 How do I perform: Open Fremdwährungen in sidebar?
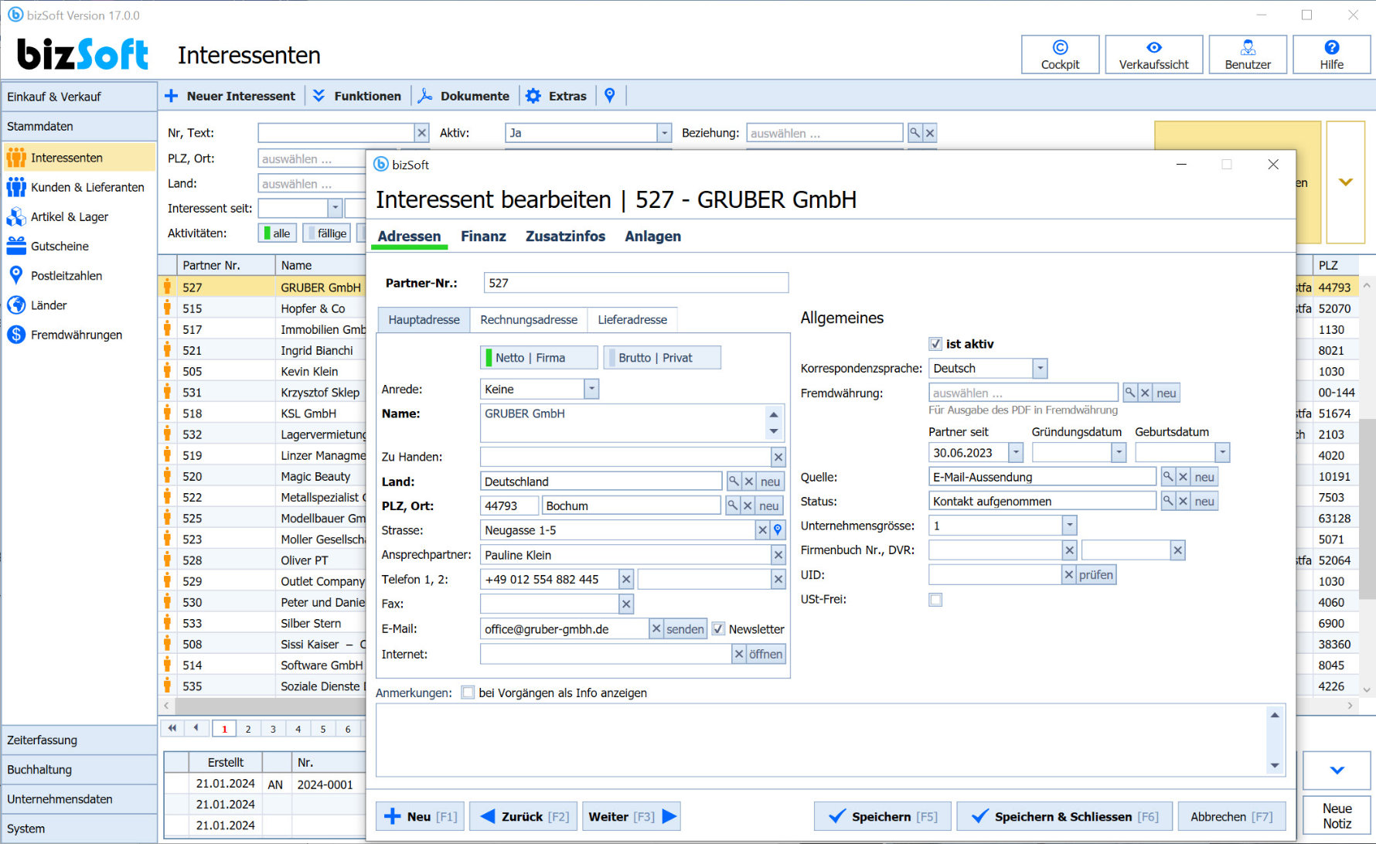coord(79,335)
